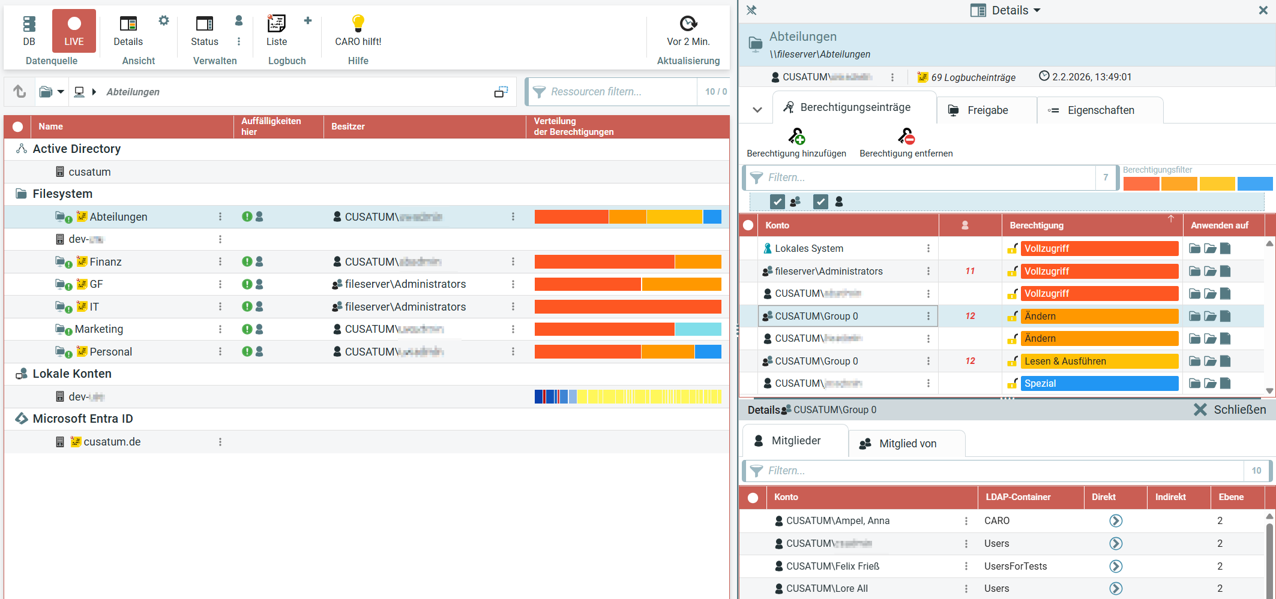The width and height of the screenshot is (1276, 599).
Task: Refresh data via the Aktualisierung icon
Action: coord(688,24)
